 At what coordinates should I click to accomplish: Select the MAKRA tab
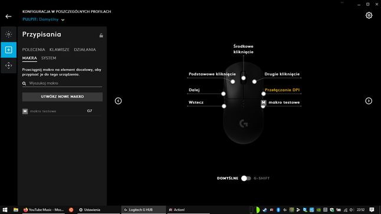pos(29,58)
